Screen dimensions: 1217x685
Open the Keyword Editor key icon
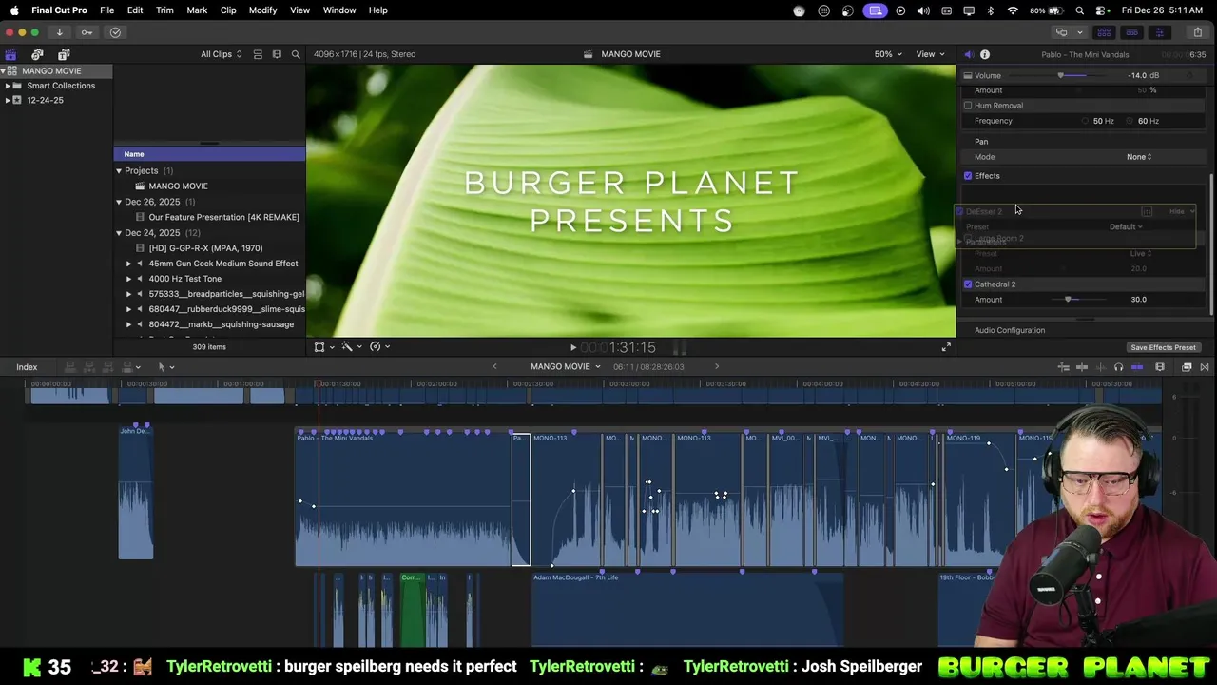(87, 32)
